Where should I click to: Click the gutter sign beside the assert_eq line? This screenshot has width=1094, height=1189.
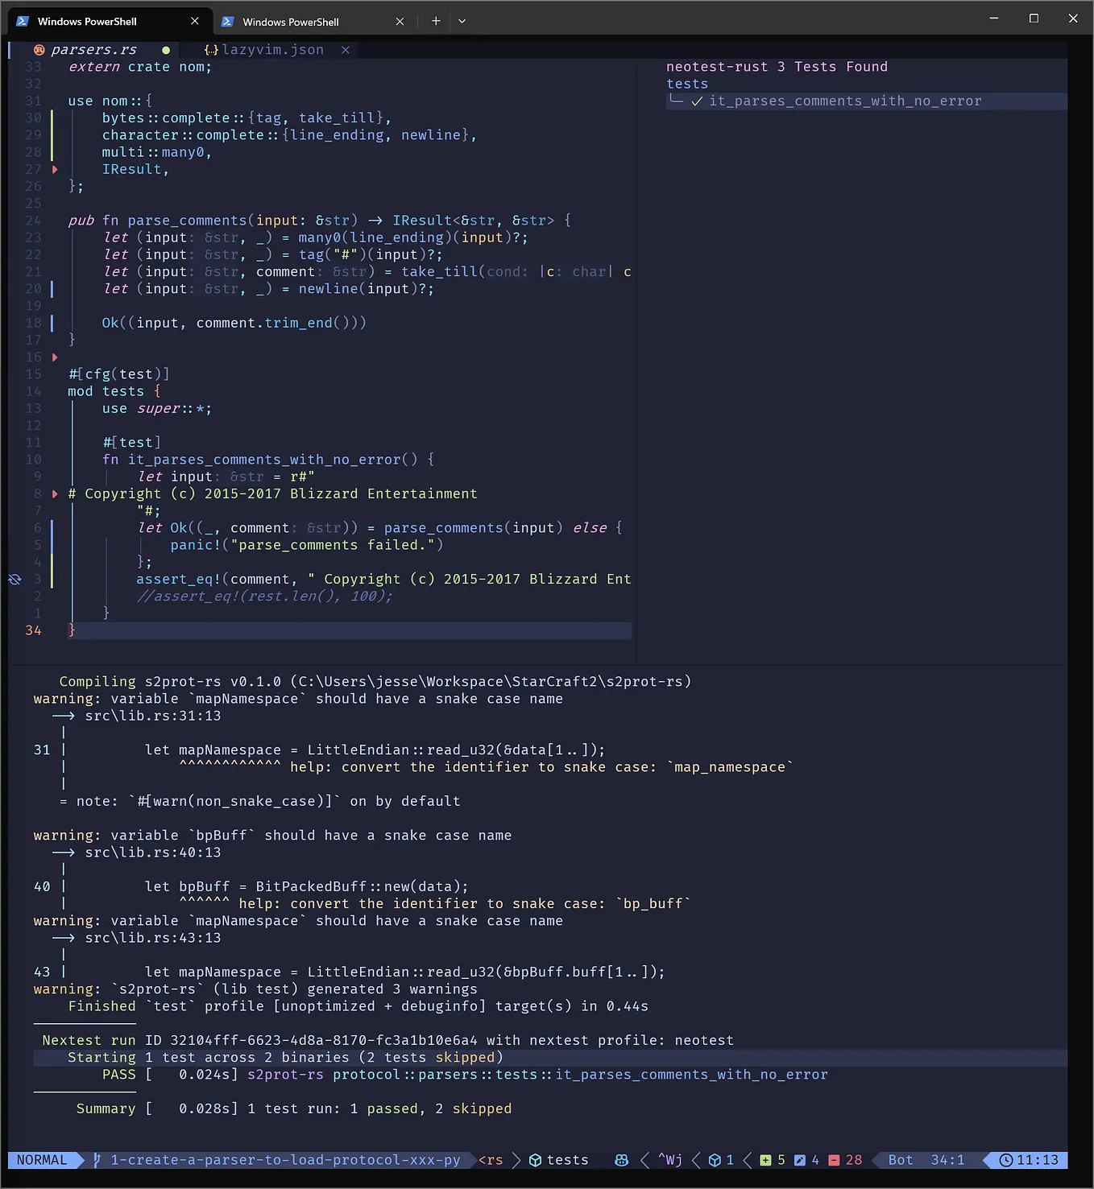click(x=14, y=580)
